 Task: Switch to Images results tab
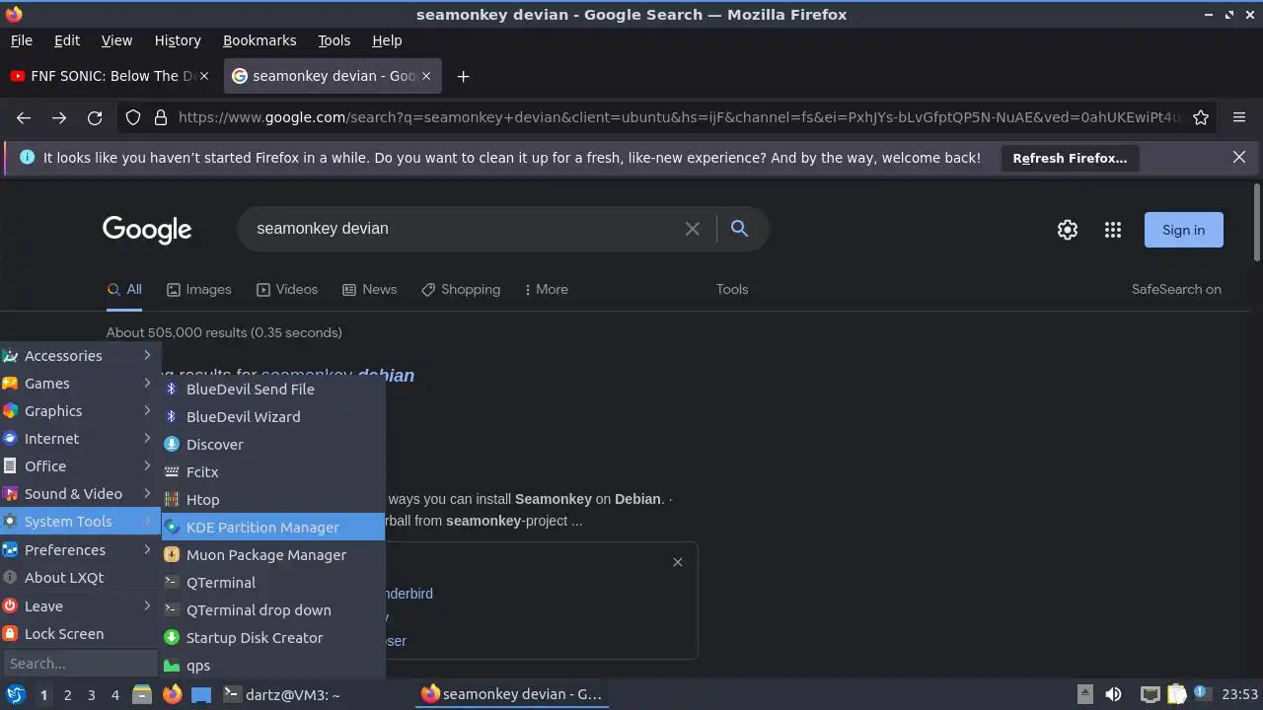point(198,290)
